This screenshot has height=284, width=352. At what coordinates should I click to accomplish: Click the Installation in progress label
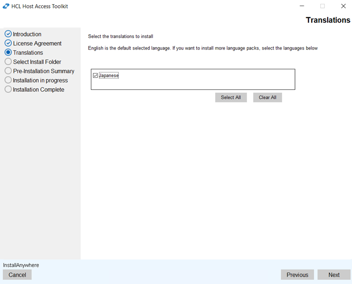pos(40,80)
